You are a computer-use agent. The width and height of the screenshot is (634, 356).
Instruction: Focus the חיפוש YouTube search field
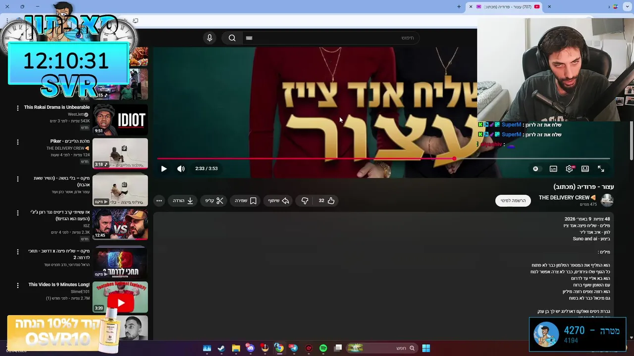pos(331,38)
